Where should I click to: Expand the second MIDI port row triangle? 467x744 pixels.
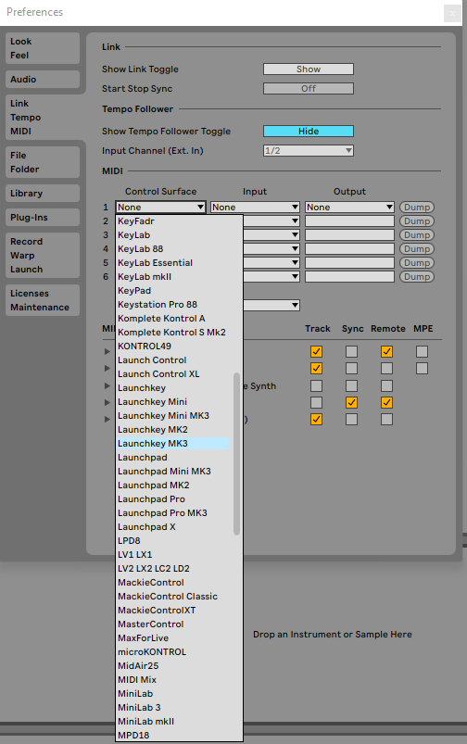click(107, 368)
